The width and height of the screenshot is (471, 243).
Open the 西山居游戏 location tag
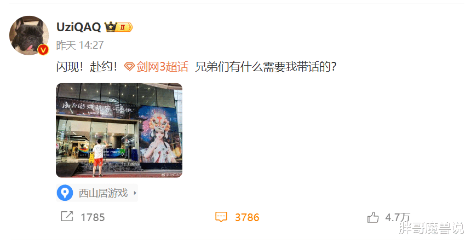[97, 193]
